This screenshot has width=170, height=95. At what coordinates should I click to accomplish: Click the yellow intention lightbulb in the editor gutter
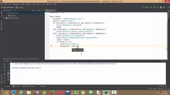click(x=52, y=46)
